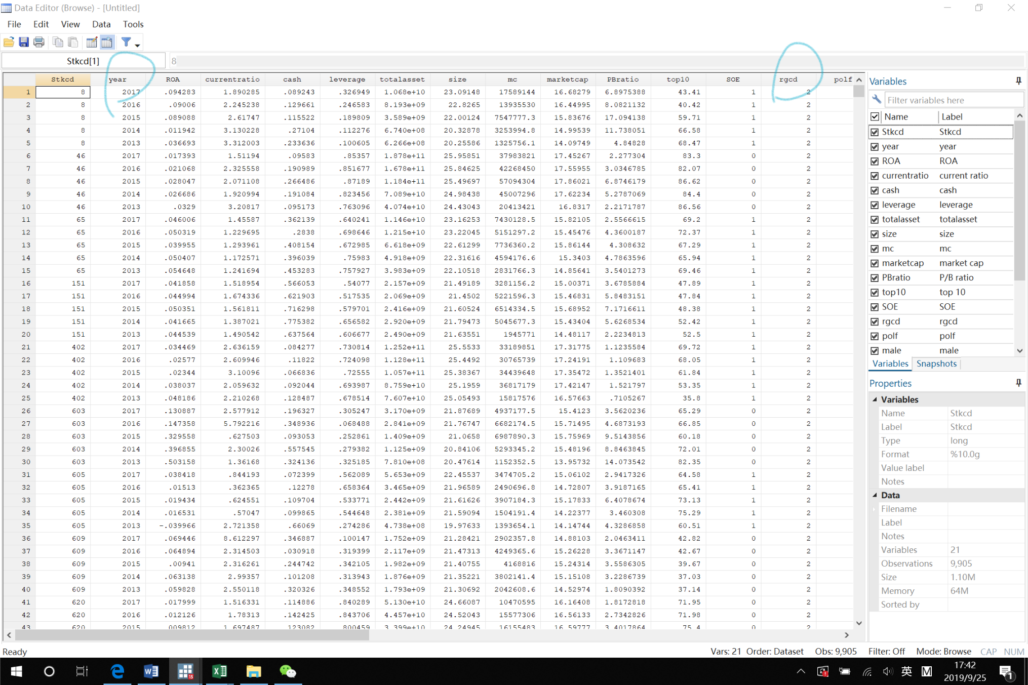This screenshot has height=685, width=1028.
Task: Click the Save toolbar icon
Action: point(24,43)
